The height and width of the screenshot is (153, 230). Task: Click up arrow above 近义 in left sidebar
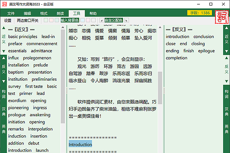pos(4,28)
